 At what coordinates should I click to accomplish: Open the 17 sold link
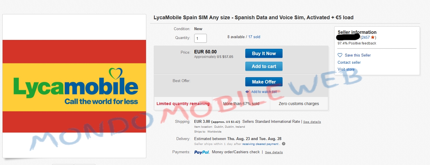[x=254, y=37]
